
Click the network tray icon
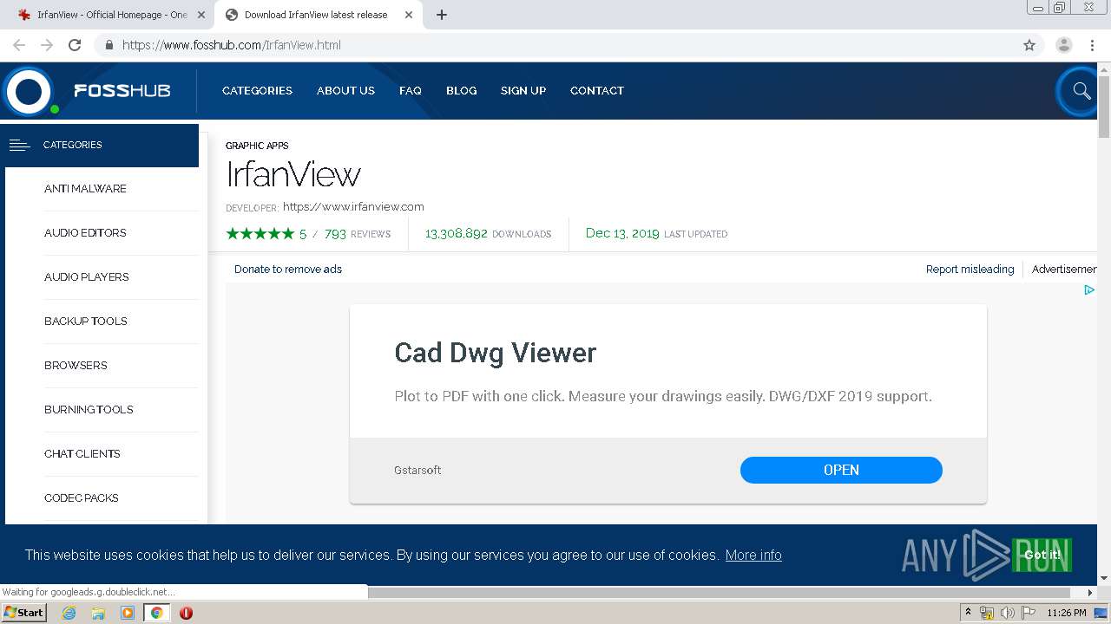pyautogui.click(x=987, y=613)
